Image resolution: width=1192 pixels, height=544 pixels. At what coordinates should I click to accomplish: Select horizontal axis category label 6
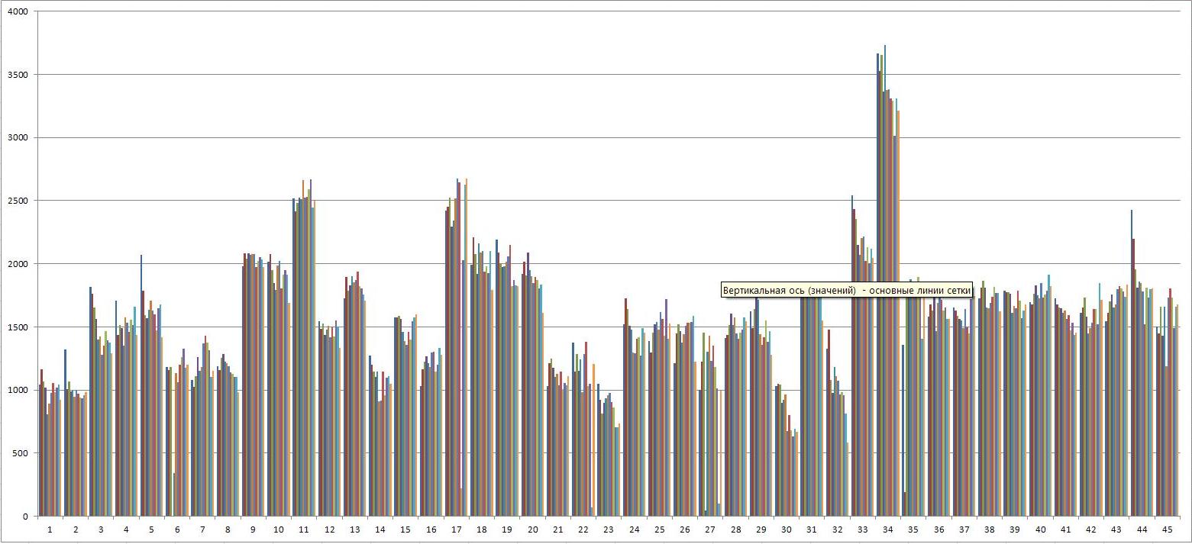point(177,530)
